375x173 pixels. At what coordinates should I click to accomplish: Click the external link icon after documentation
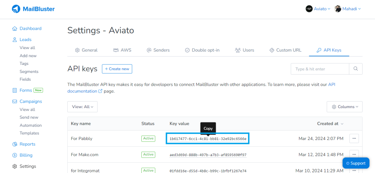pos(101,91)
